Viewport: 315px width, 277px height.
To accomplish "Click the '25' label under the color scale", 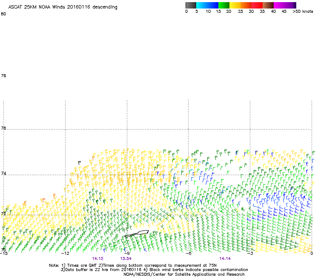I will coord(241,12).
